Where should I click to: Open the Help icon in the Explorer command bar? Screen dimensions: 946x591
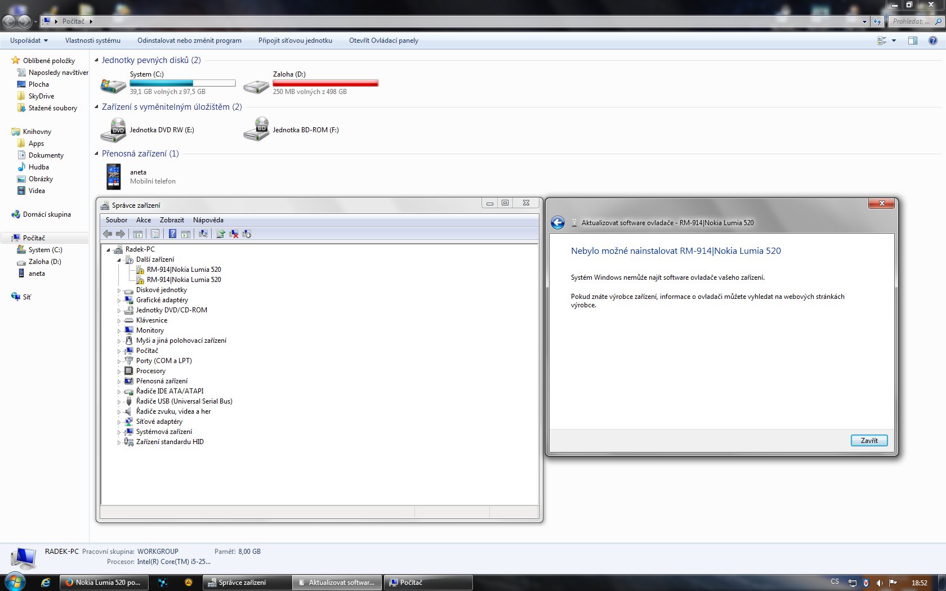[x=933, y=41]
